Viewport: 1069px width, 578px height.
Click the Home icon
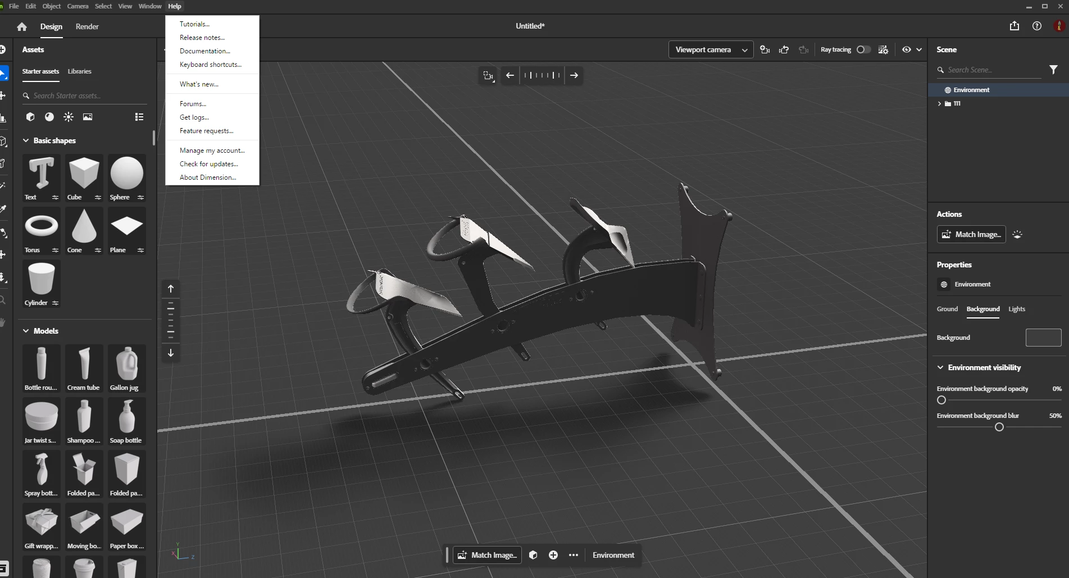[22, 26]
